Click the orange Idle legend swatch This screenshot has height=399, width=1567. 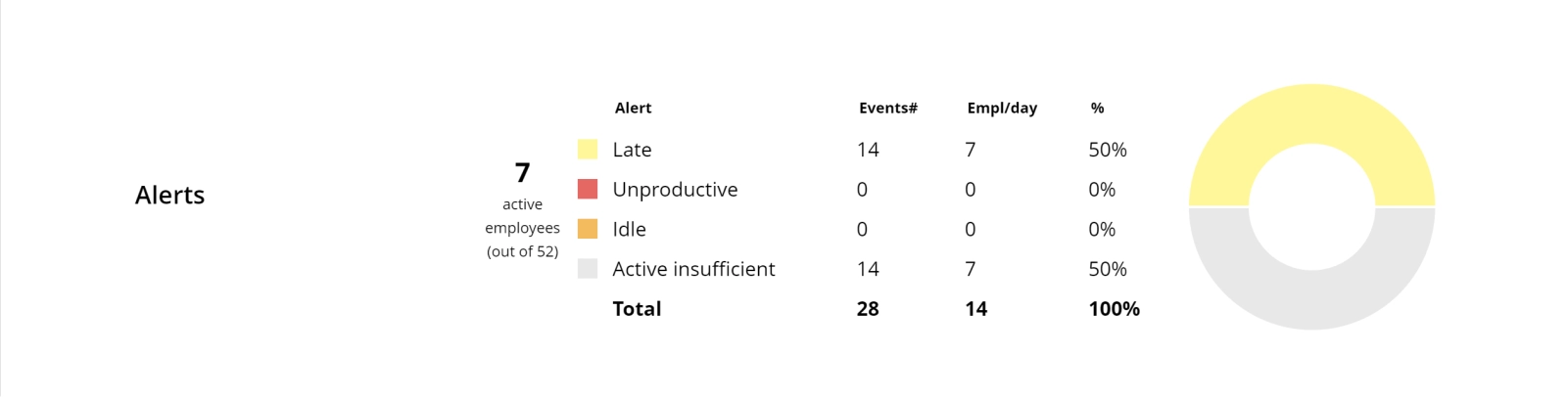pyautogui.click(x=588, y=229)
